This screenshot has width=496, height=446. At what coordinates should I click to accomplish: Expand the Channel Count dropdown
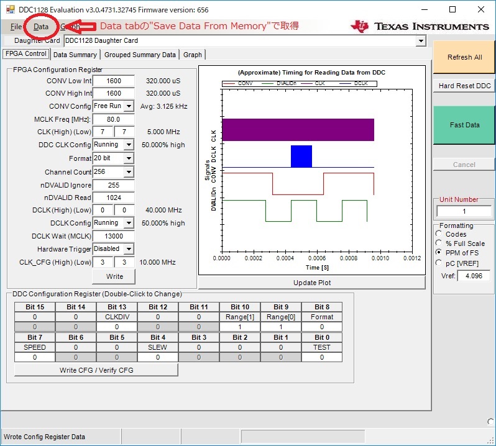pos(129,172)
